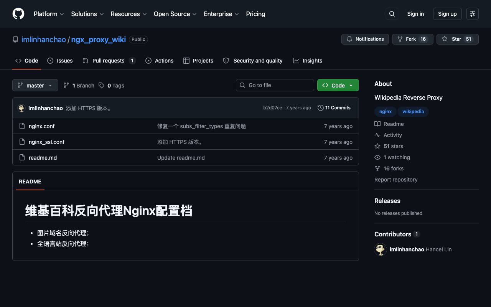The image size is (491, 307).
Task: Expand the Enterprise menu
Action: [x=221, y=14]
